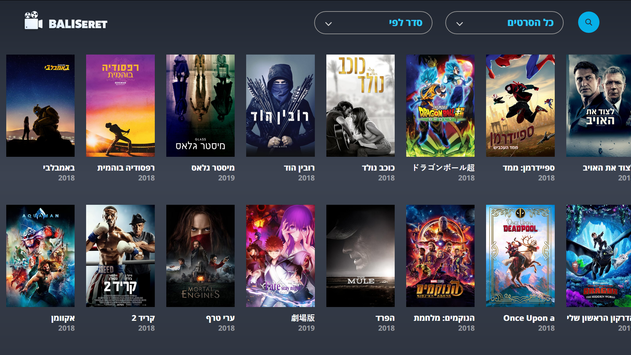The image size is (631, 355).
Task: Select the Aquaman movie poster
Action: point(40,256)
